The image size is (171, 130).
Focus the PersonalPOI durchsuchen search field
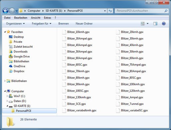click(x=140, y=11)
